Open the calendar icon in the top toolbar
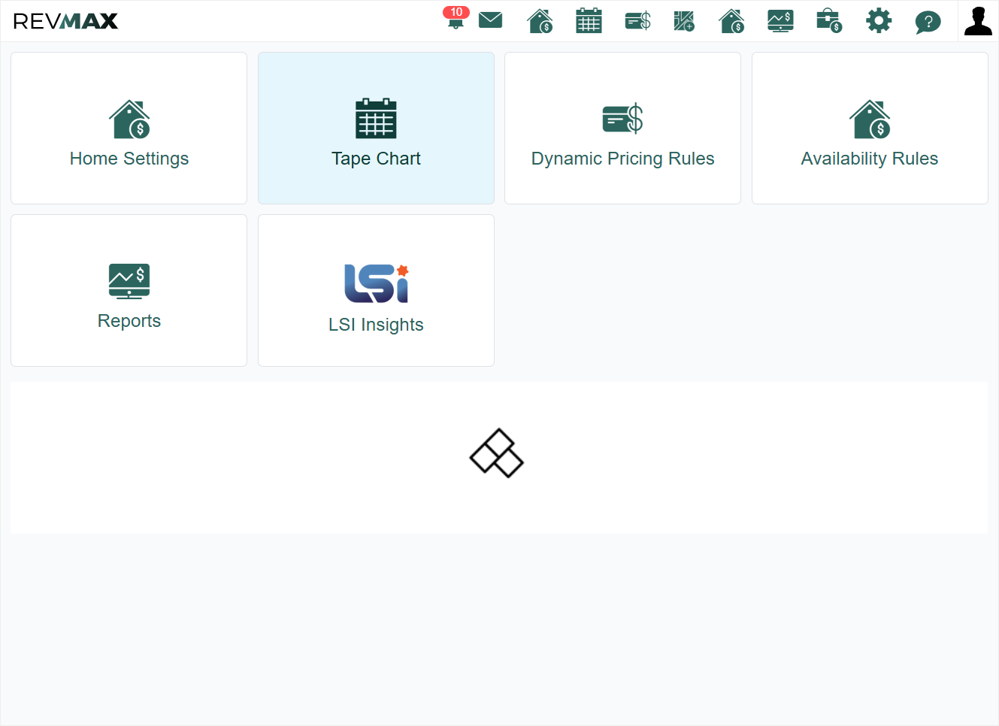Image resolution: width=999 pixels, height=726 pixels. tap(589, 20)
